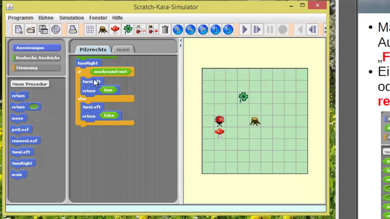Pick the plain return block from palette
The width and height of the screenshot is (390, 219).
tap(19, 96)
